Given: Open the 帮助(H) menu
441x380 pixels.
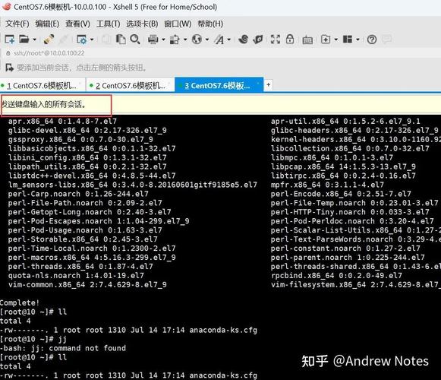Looking at the screenshot, I should tap(210, 24).
